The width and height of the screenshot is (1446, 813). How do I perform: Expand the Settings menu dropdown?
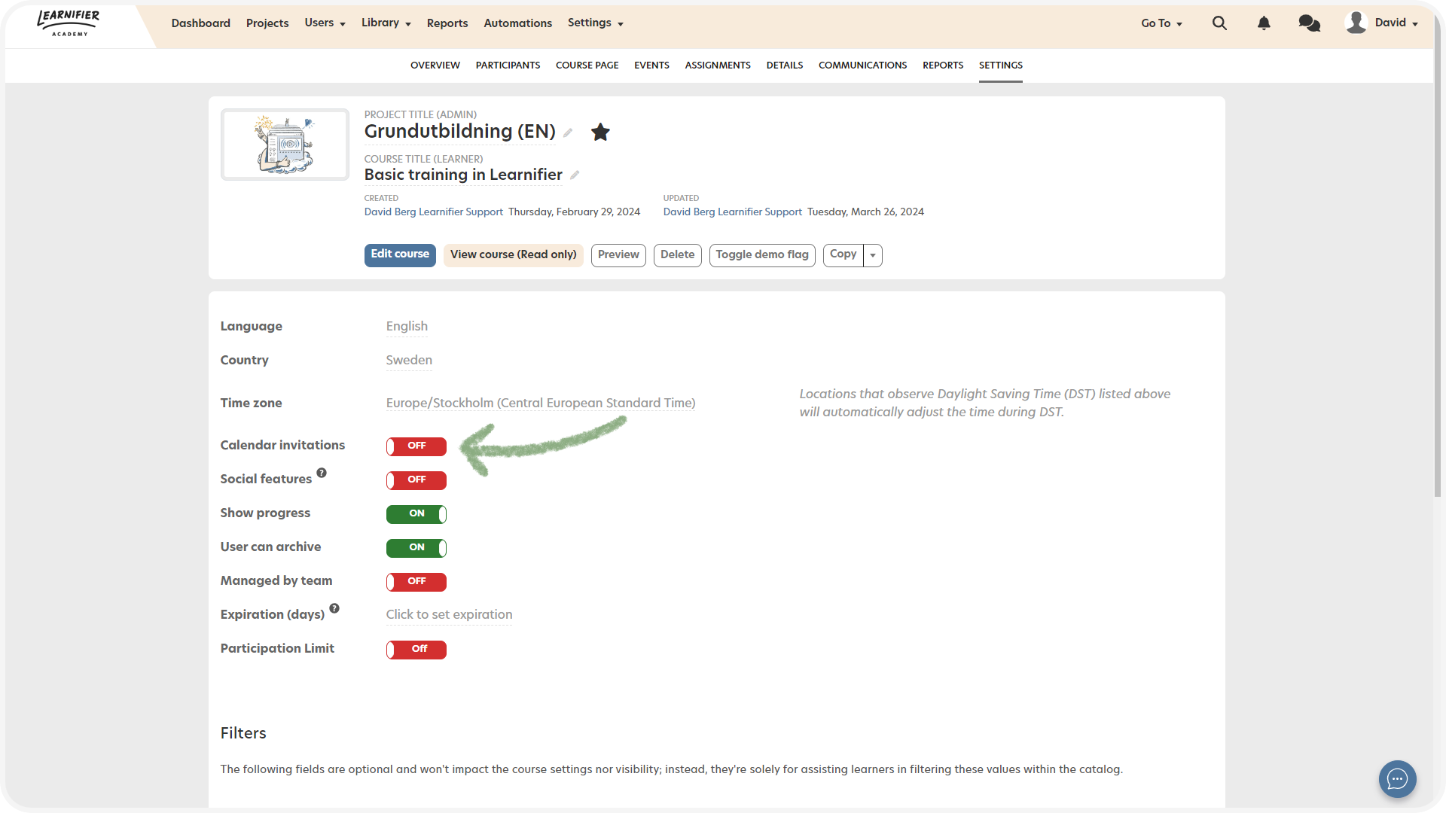595,23
